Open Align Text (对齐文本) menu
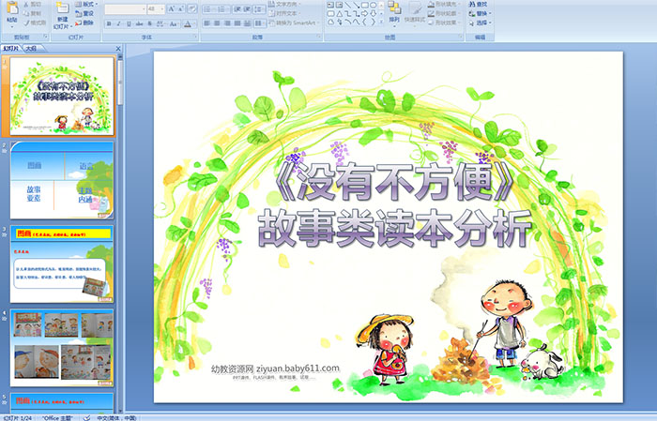657x421 pixels. point(283,13)
